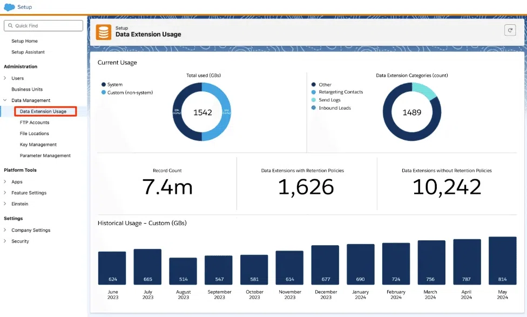
Task: Click the 10,242 without retention value
Action: (447, 187)
